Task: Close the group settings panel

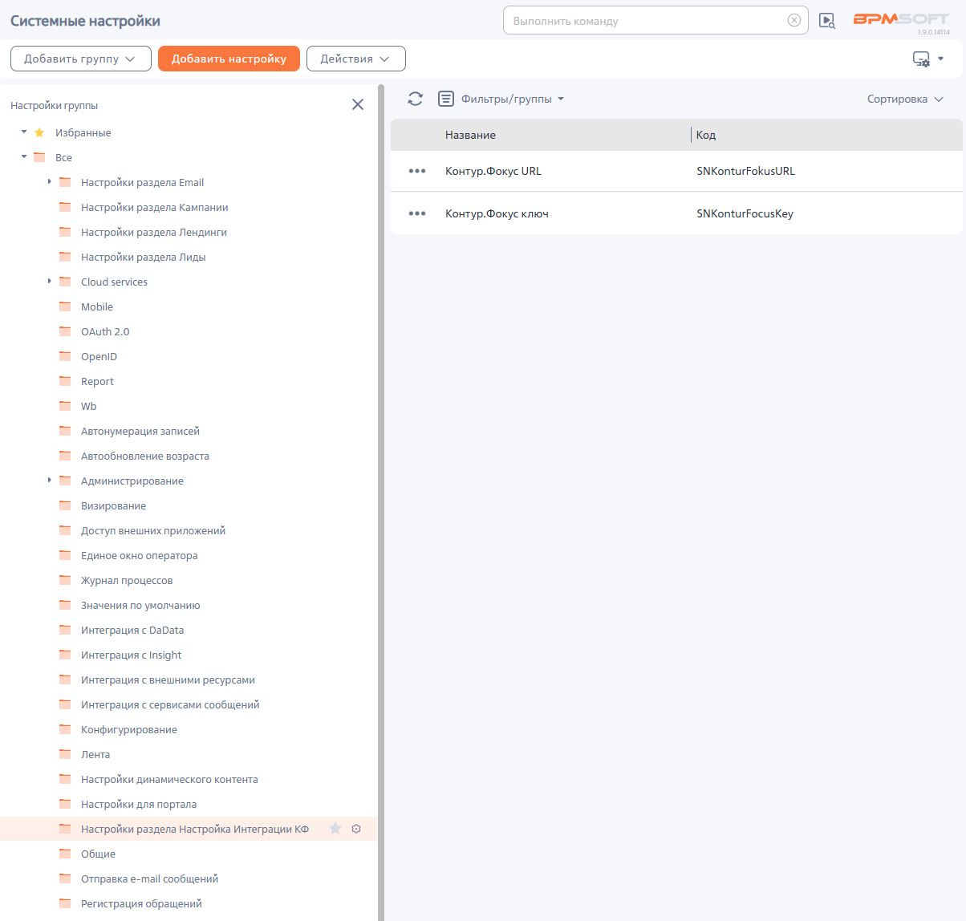Action: tap(358, 104)
